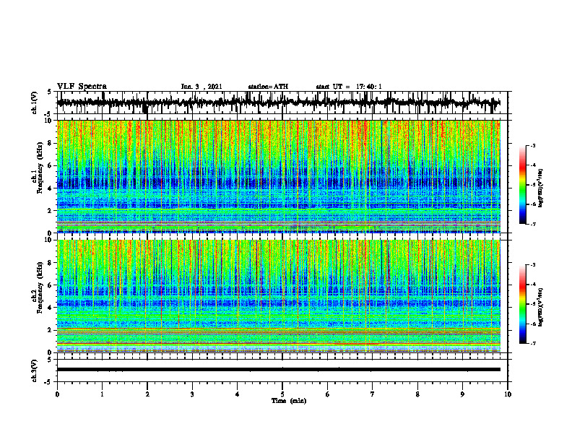Click time axis tick label "9"

click(x=462, y=394)
